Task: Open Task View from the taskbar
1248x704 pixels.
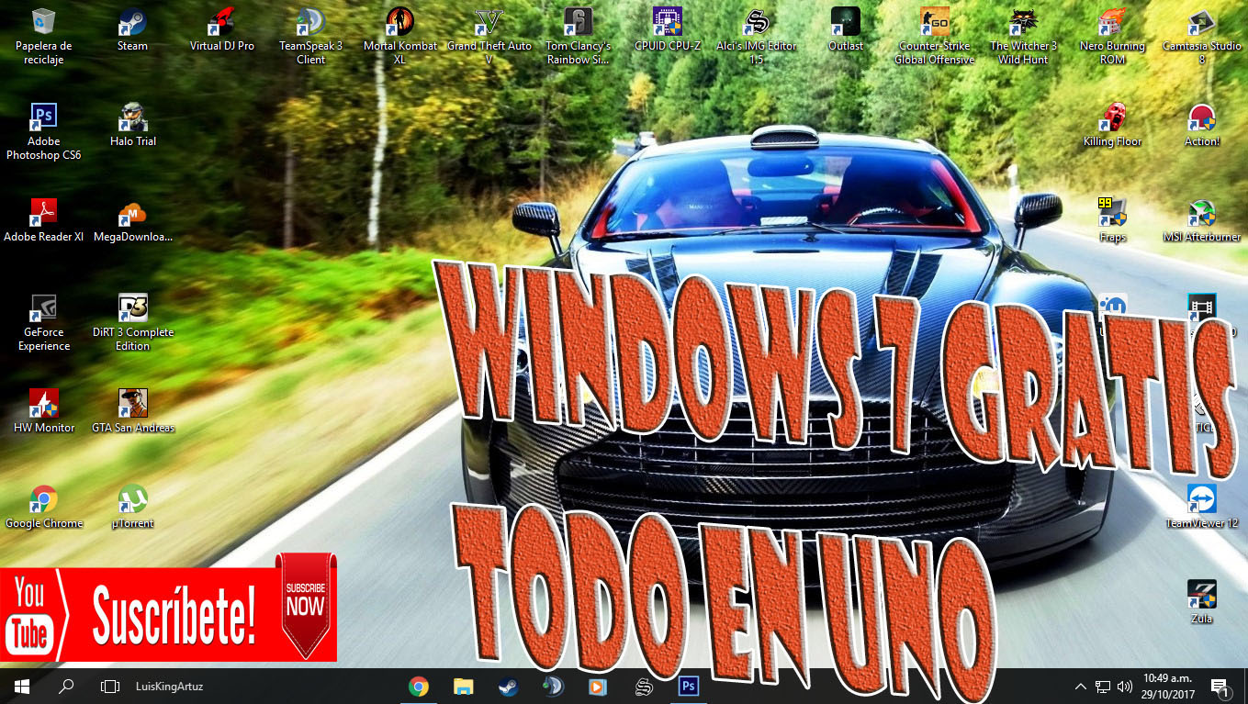Action: click(x=110, y=687)
